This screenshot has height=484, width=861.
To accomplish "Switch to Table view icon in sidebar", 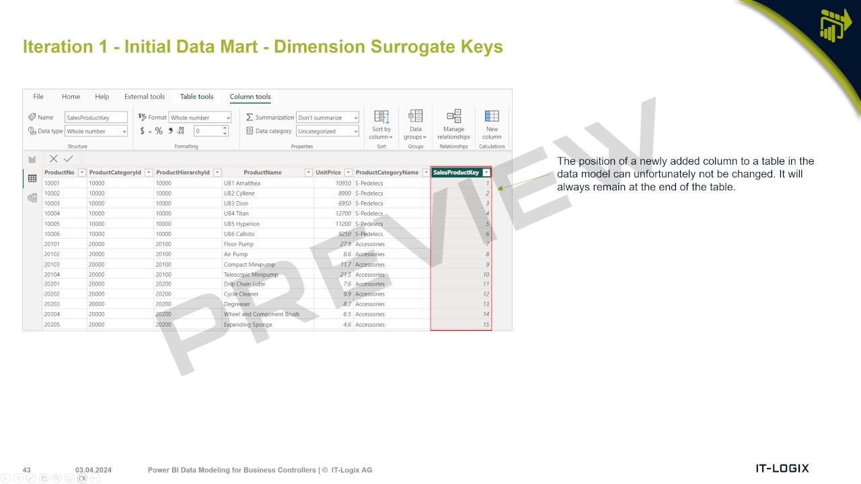I will coord(32,178).
